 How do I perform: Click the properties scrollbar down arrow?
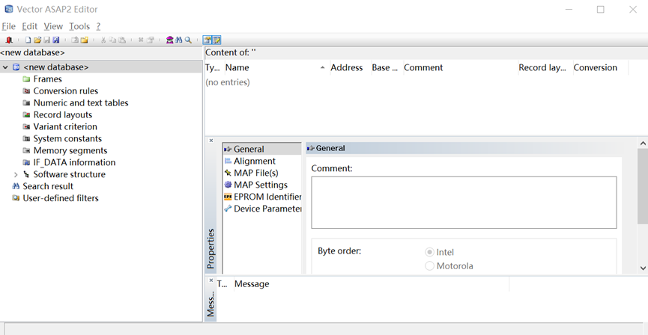(x=643, y=268)
